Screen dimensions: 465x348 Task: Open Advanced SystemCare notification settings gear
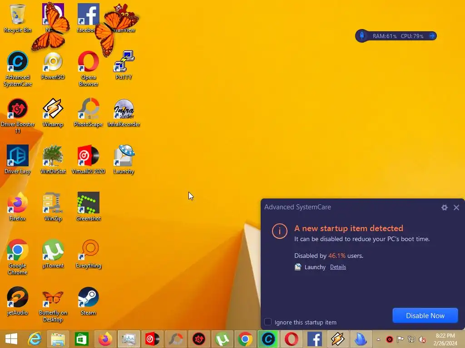(x=444, y=208)
